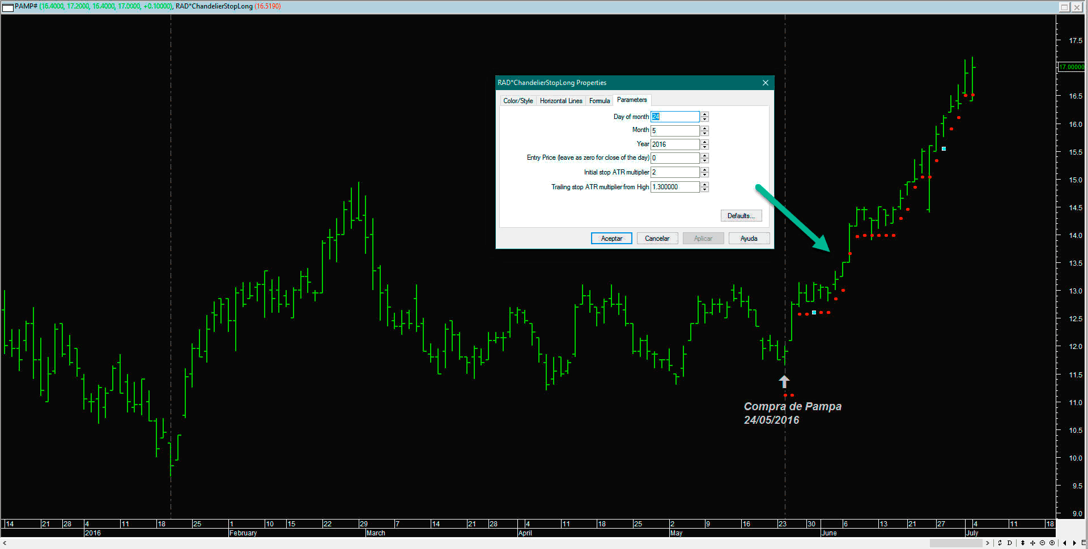Click the Cancelar button
Image resolution: width=1088 pixels, height=549 pixels.
point(657,239)
